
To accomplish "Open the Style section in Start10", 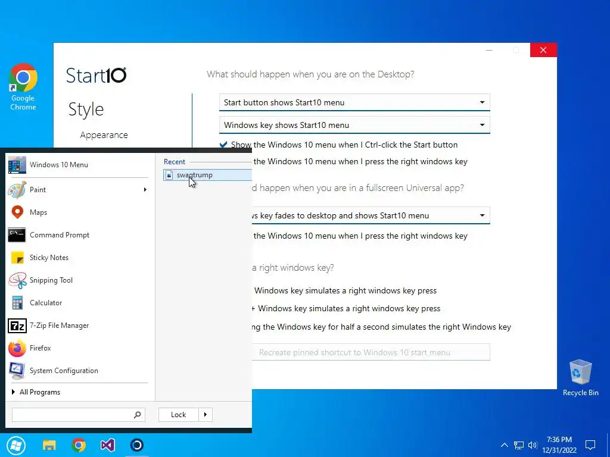I will [x=86, y=109].
